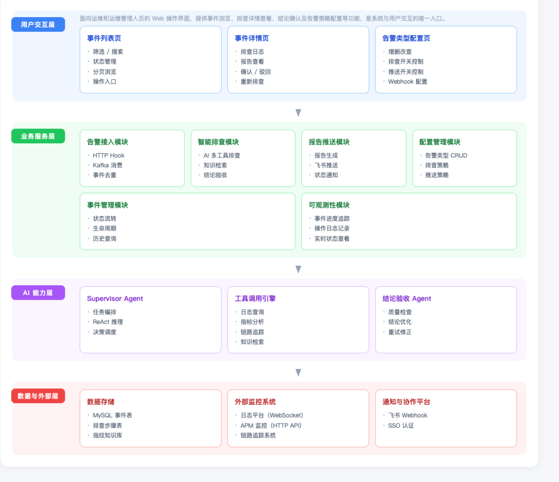Select the 事件详情页 card title
Image resolution: width=559 pixels, height=482 pixels.
click(252, 38)
